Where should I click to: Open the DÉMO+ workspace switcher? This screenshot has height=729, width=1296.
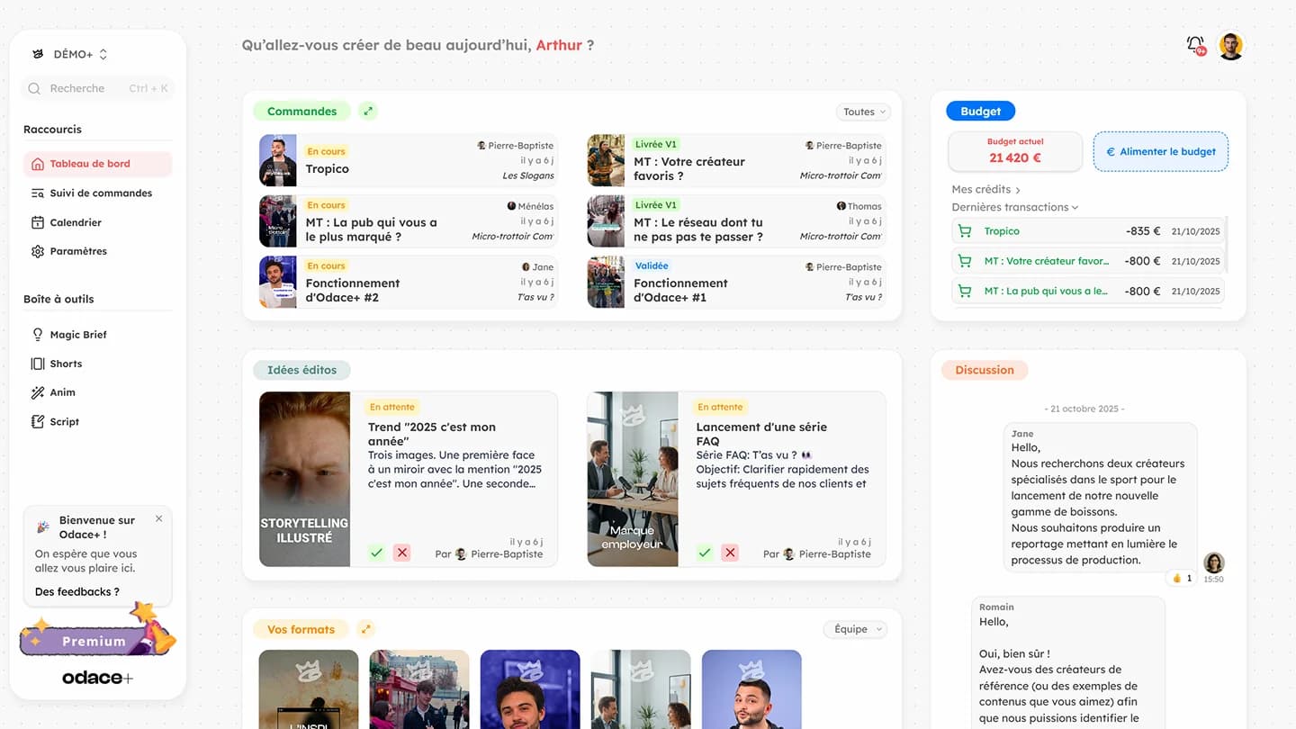70,54
